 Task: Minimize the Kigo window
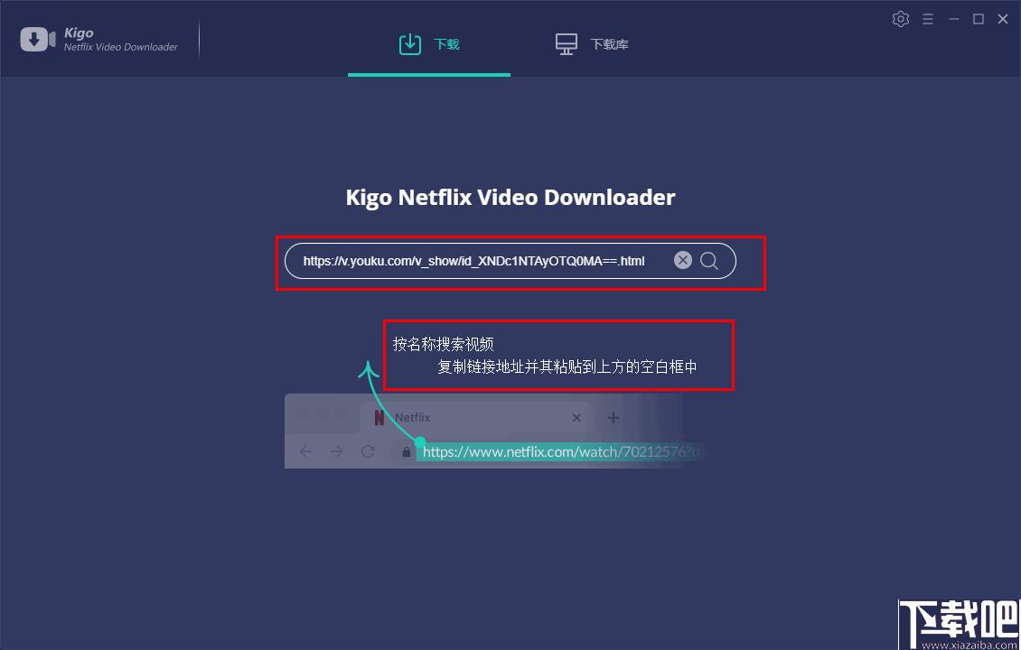(954, 19)
